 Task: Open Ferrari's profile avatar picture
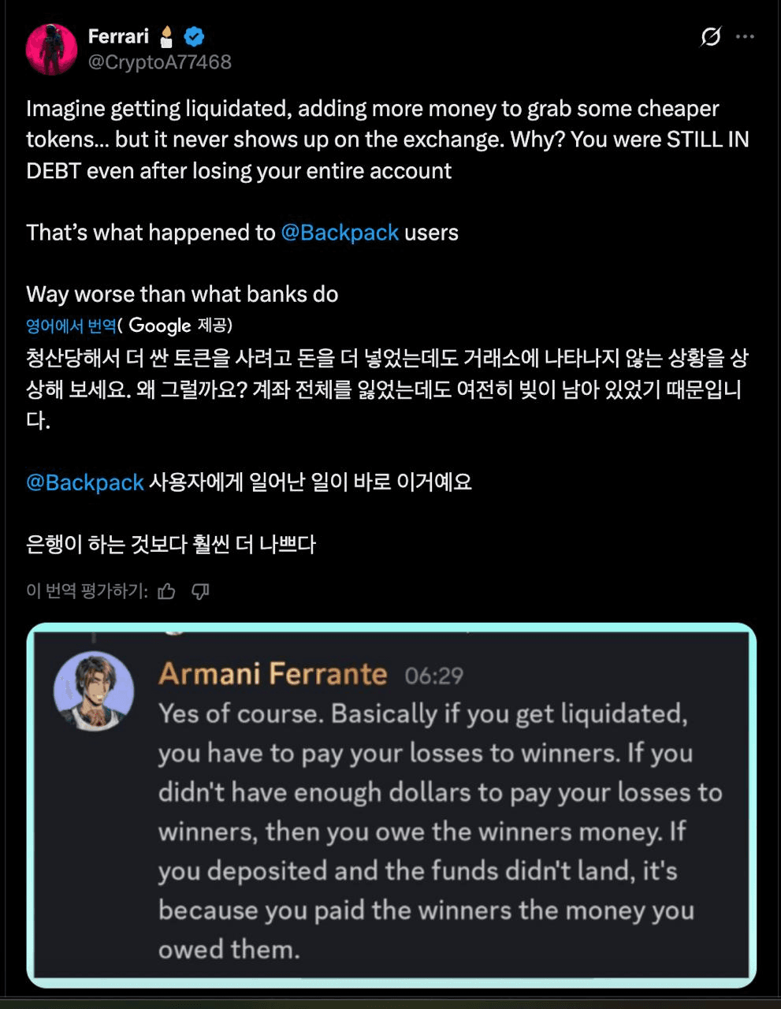tap(51, 49)
